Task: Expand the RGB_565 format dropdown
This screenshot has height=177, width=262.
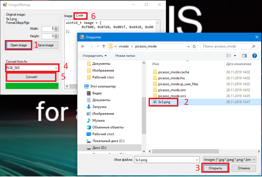Action: [55, 68]
